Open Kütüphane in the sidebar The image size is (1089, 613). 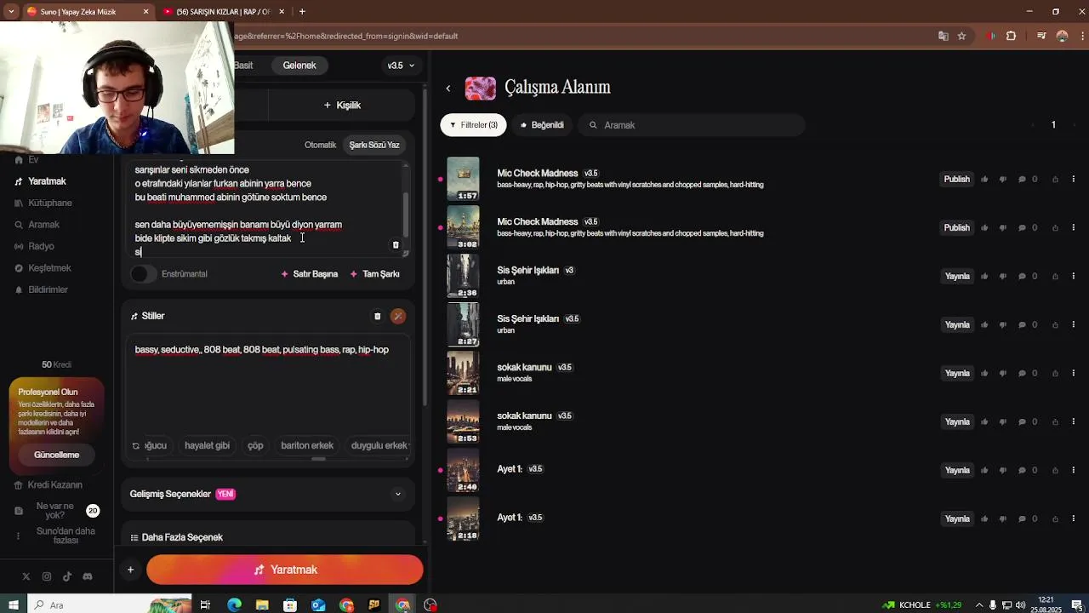pyautogui.click(x=50, y=203)
